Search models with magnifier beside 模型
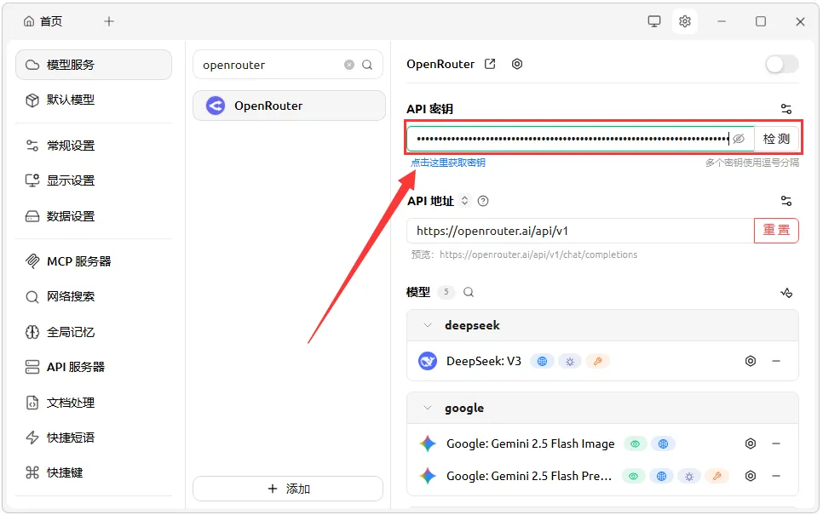Screen dimensions: 823x515 click(469, 292)
